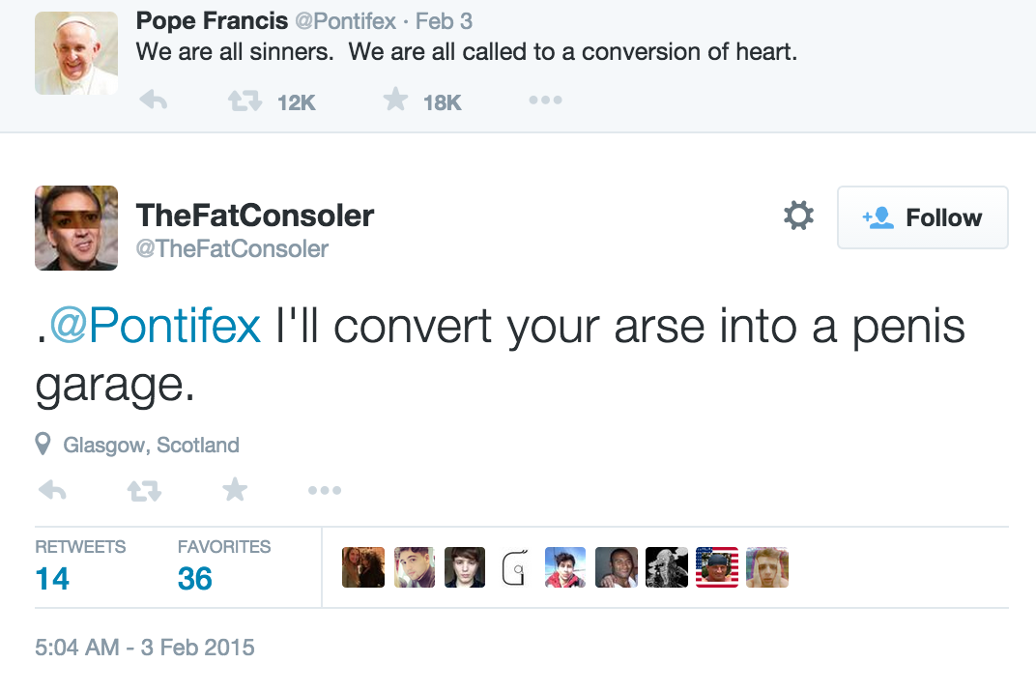Image resolution: width=1036 pixels, height=692 pixels.
Task: Reply to TheFatConsoler's tweet
Action: 52,491
